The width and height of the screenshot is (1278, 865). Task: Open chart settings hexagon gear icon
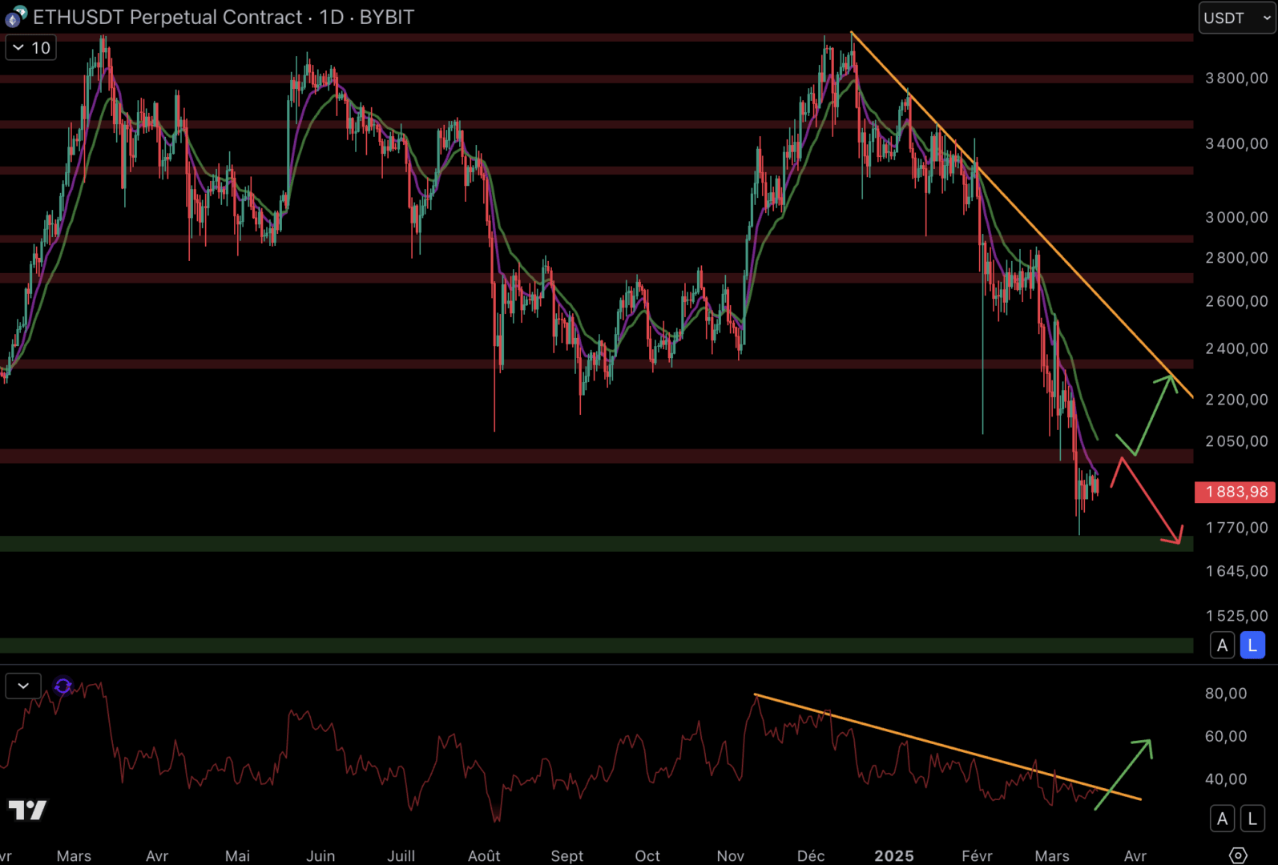[x=1237, y=855]
